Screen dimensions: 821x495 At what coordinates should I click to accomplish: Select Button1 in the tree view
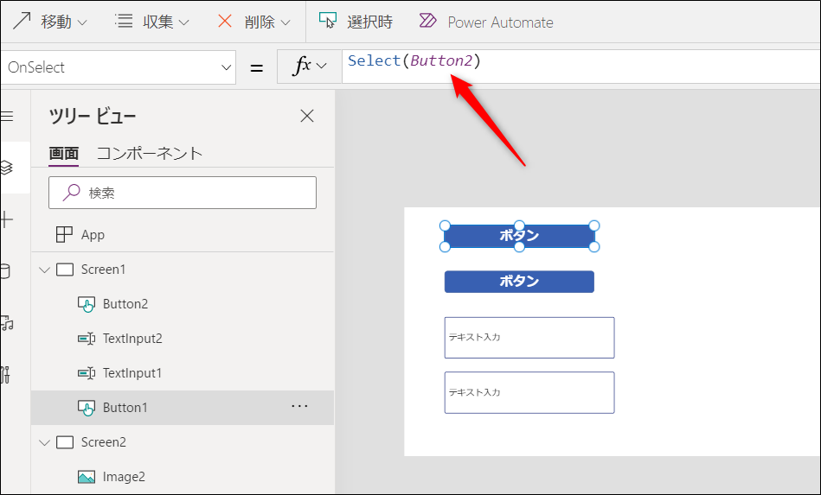[x=125, y=407]
